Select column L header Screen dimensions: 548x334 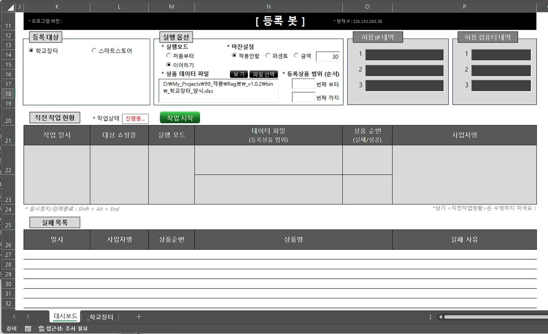[x=119, y=7]
